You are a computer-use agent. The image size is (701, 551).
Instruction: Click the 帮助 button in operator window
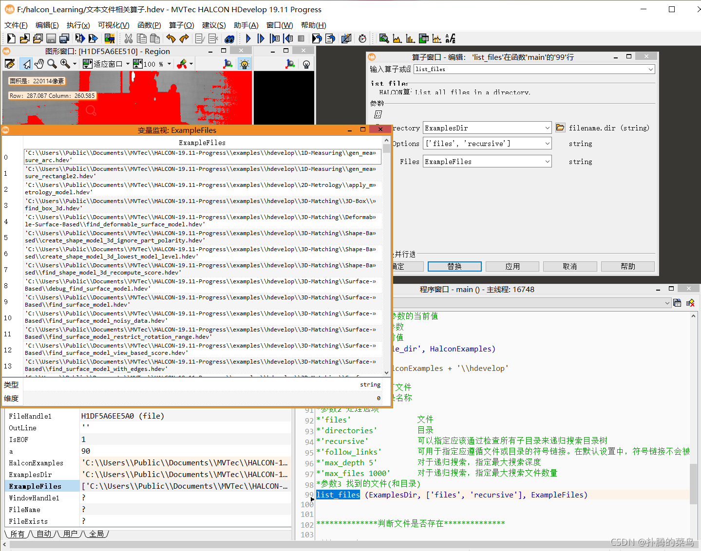tap(628, 266)
